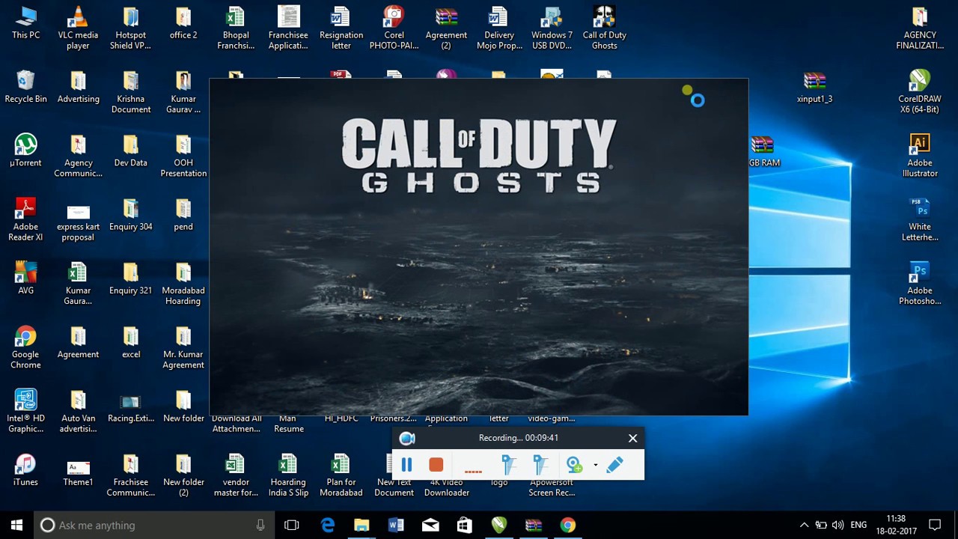The height and width of the screenshot is (539, 958).
Task: Select Resignation letter Word document
Action: [x=341, y=28]
